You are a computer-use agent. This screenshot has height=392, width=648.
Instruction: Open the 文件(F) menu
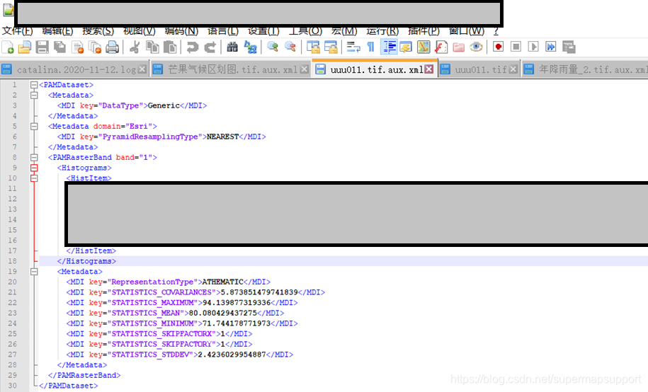(x=18, y=31)
